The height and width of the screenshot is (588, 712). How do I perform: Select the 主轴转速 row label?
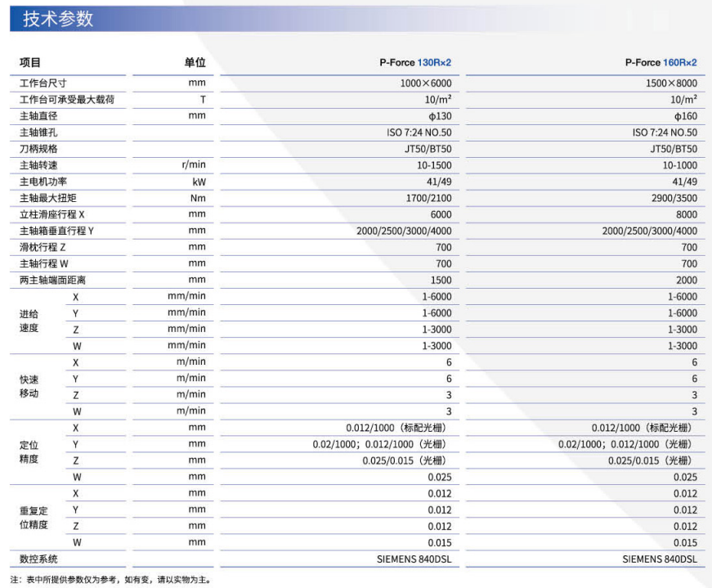click(x=38, y=165)
